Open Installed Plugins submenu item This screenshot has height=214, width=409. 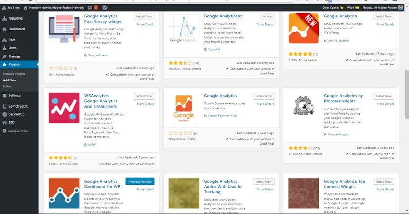click(14, 74)
